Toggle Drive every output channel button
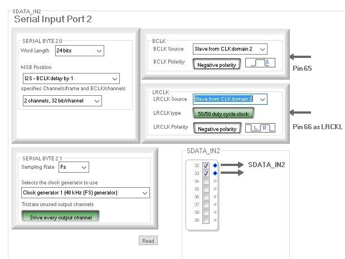Viewport: 345px width, 259px height. point(61,217)
